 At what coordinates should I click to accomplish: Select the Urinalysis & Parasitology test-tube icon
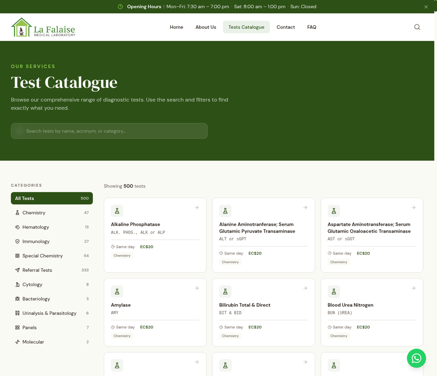click(x=18, y=313)
